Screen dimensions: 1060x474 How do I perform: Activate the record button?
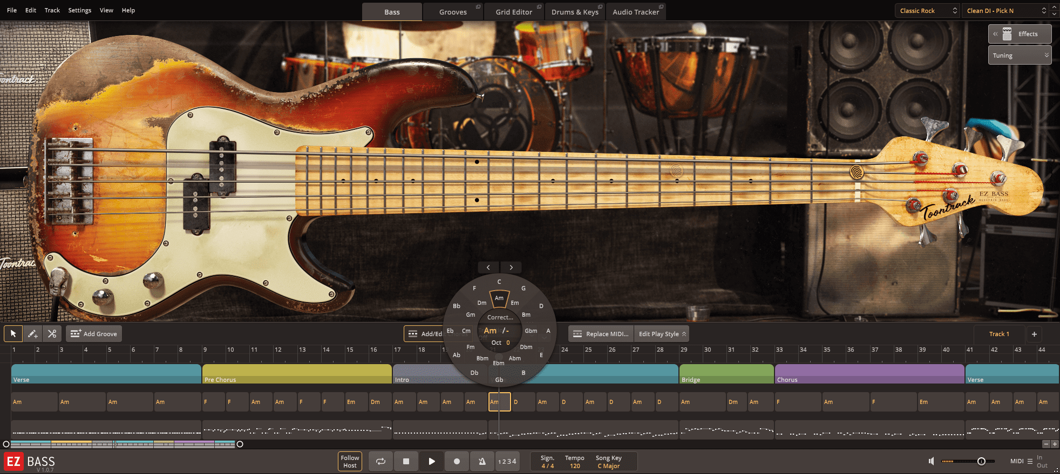(x=457, y=461)
